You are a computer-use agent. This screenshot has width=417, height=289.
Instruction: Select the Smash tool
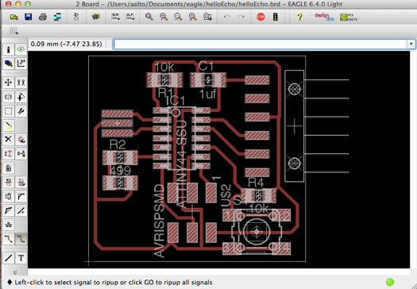(x=8, y=196)
